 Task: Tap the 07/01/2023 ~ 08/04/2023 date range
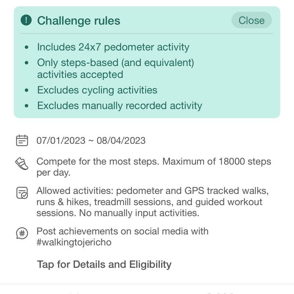91,140
